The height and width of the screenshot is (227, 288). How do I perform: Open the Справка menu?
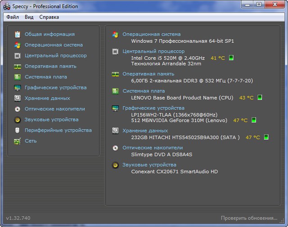49,17
